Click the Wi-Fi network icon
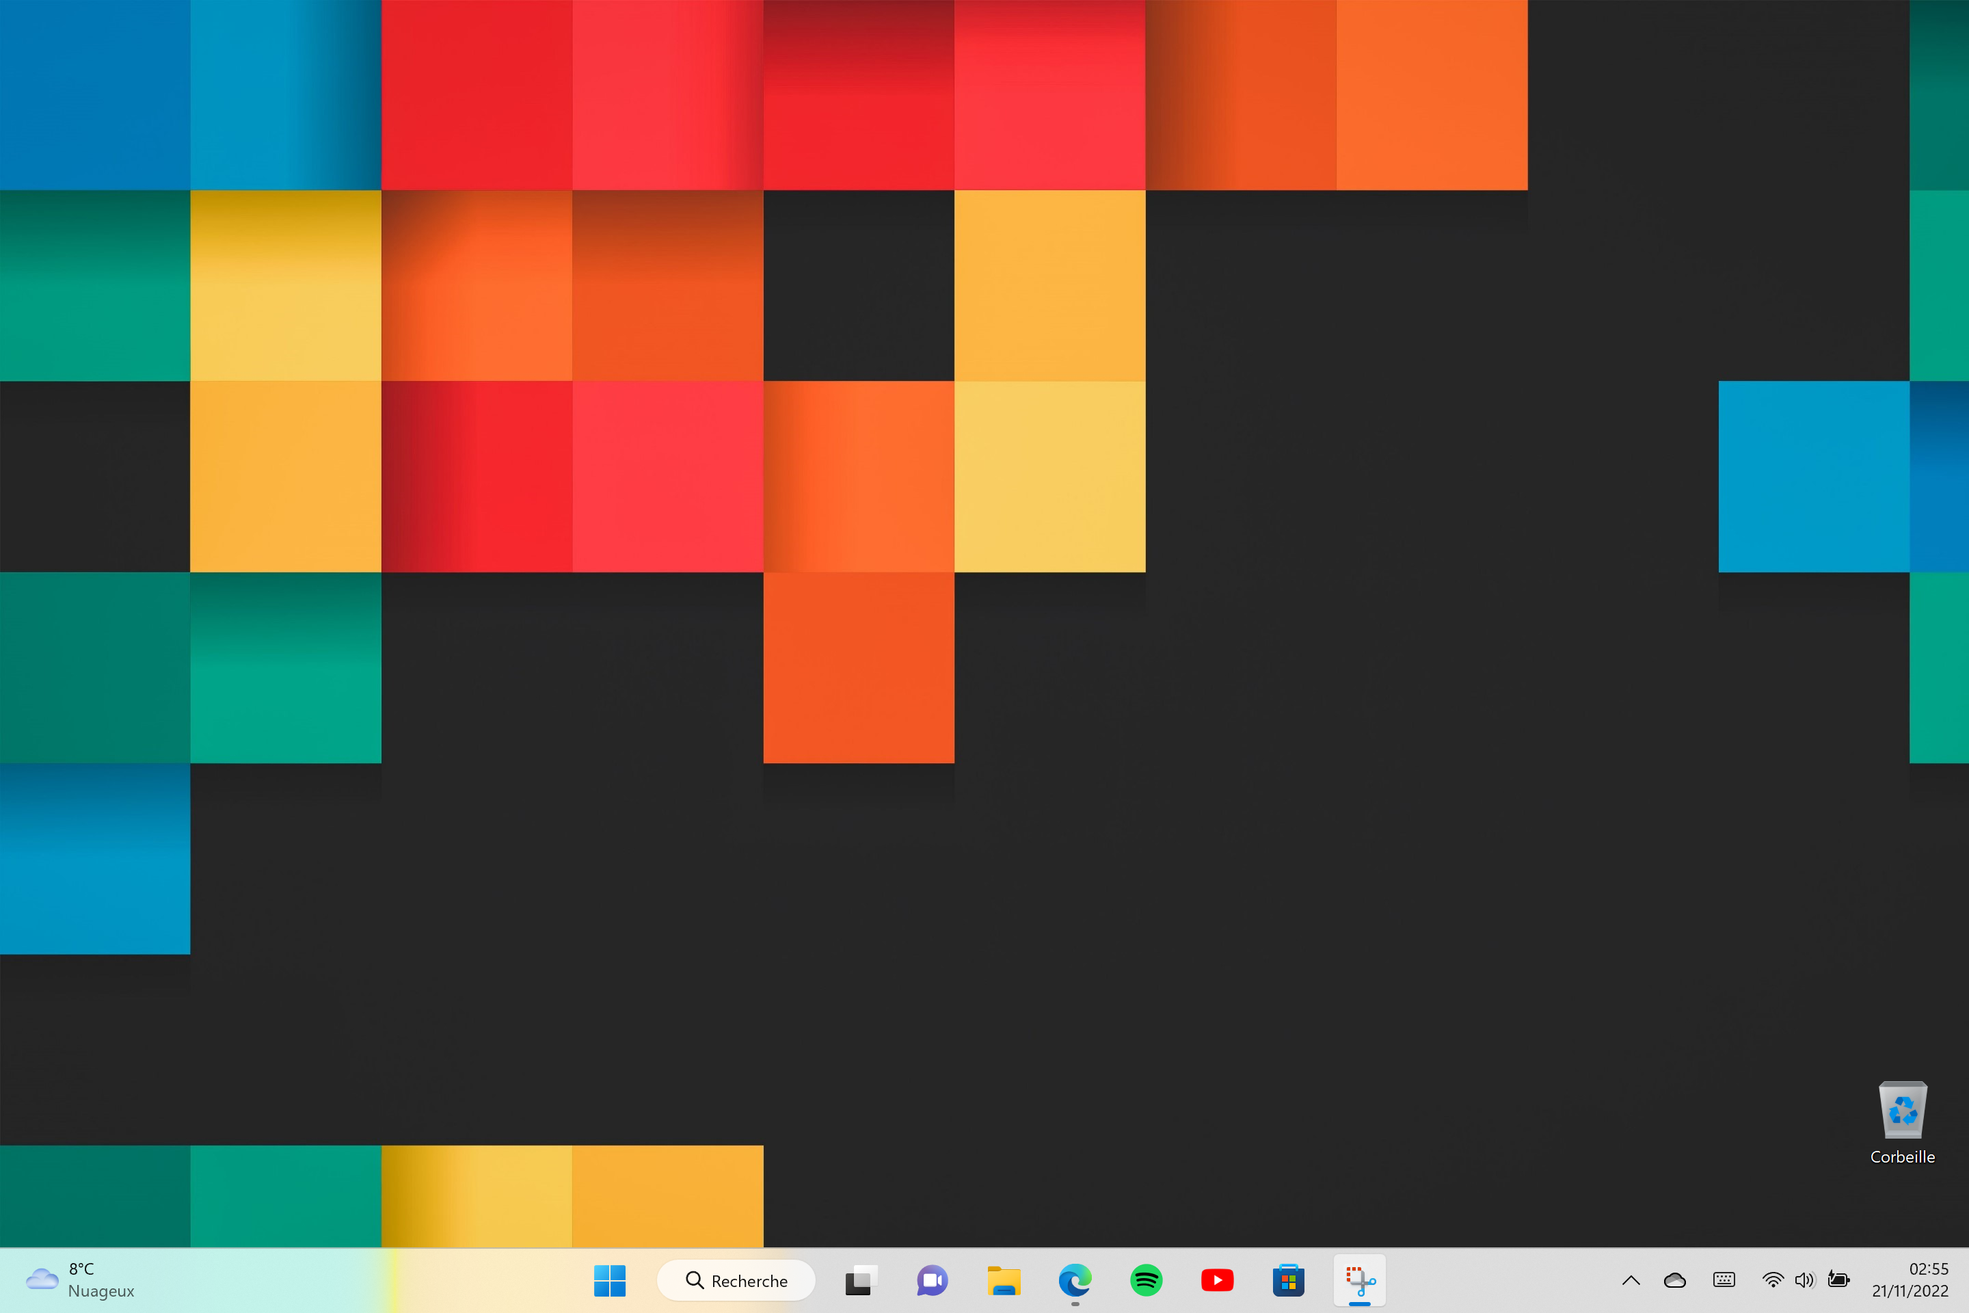This screenshot has height=1313, width=1969. (x=1772, y=1279)
